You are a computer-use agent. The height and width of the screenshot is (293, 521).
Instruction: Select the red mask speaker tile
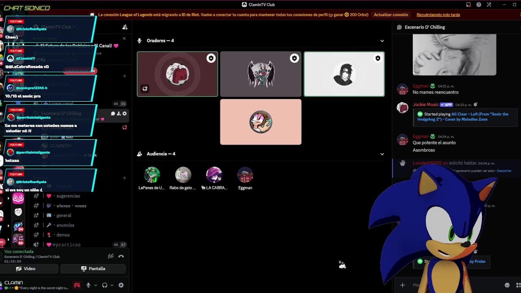(177, 74)
